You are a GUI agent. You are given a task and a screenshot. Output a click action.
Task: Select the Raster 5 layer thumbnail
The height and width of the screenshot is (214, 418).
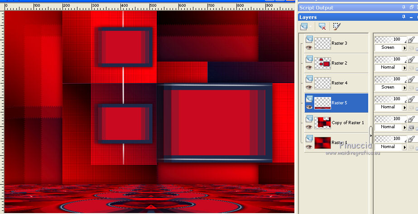point(322,103)
